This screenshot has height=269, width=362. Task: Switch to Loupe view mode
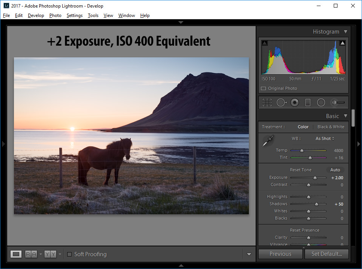(x=16, y=254)
